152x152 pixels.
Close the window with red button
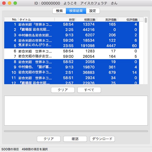click(4, 3)
